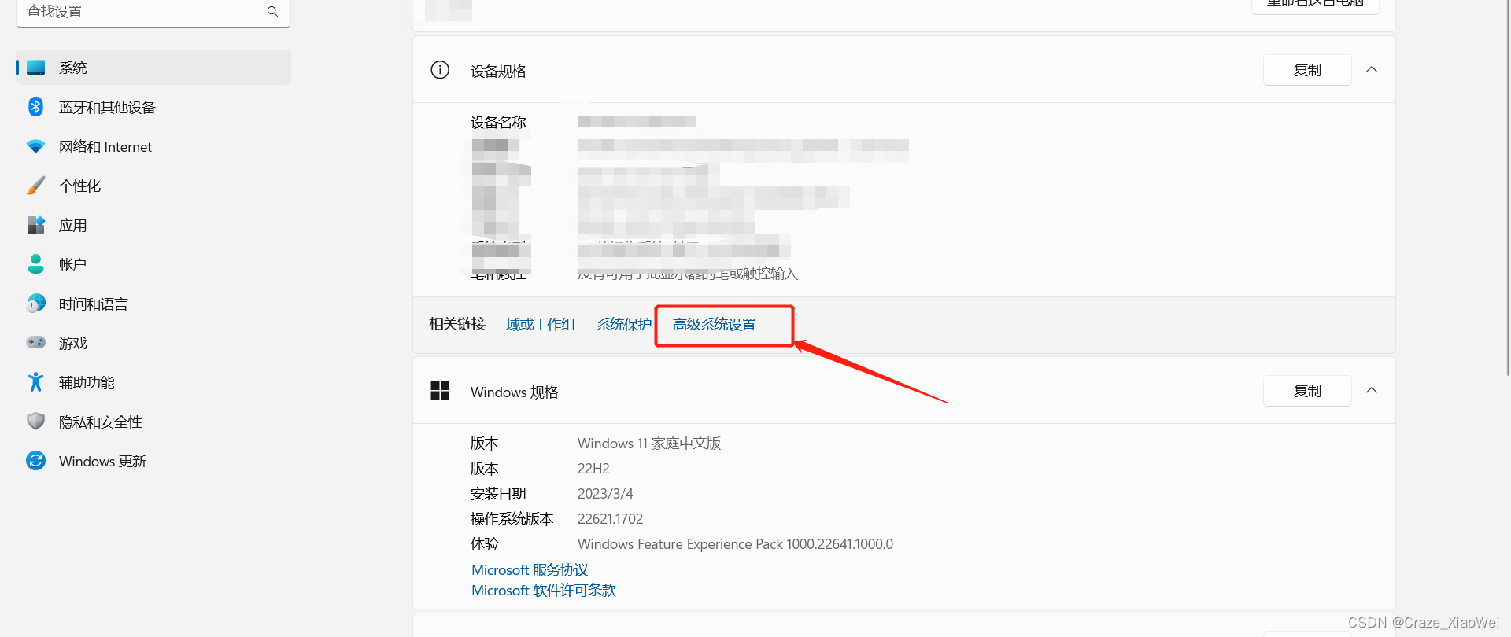The image size is (1511, 637).
Task: Open Microsoft 服务协议 link
Action: [x=530, y=569]
